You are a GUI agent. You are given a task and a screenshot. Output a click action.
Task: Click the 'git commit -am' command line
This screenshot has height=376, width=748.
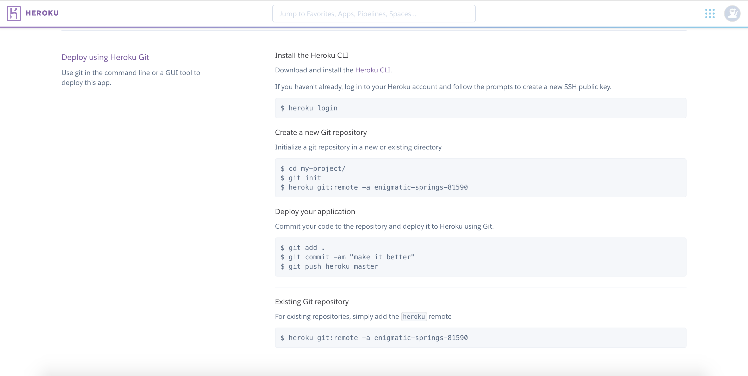tap(348, 257)
